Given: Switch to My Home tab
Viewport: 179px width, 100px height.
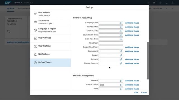Looking at the screenshot, I should 10,8.
